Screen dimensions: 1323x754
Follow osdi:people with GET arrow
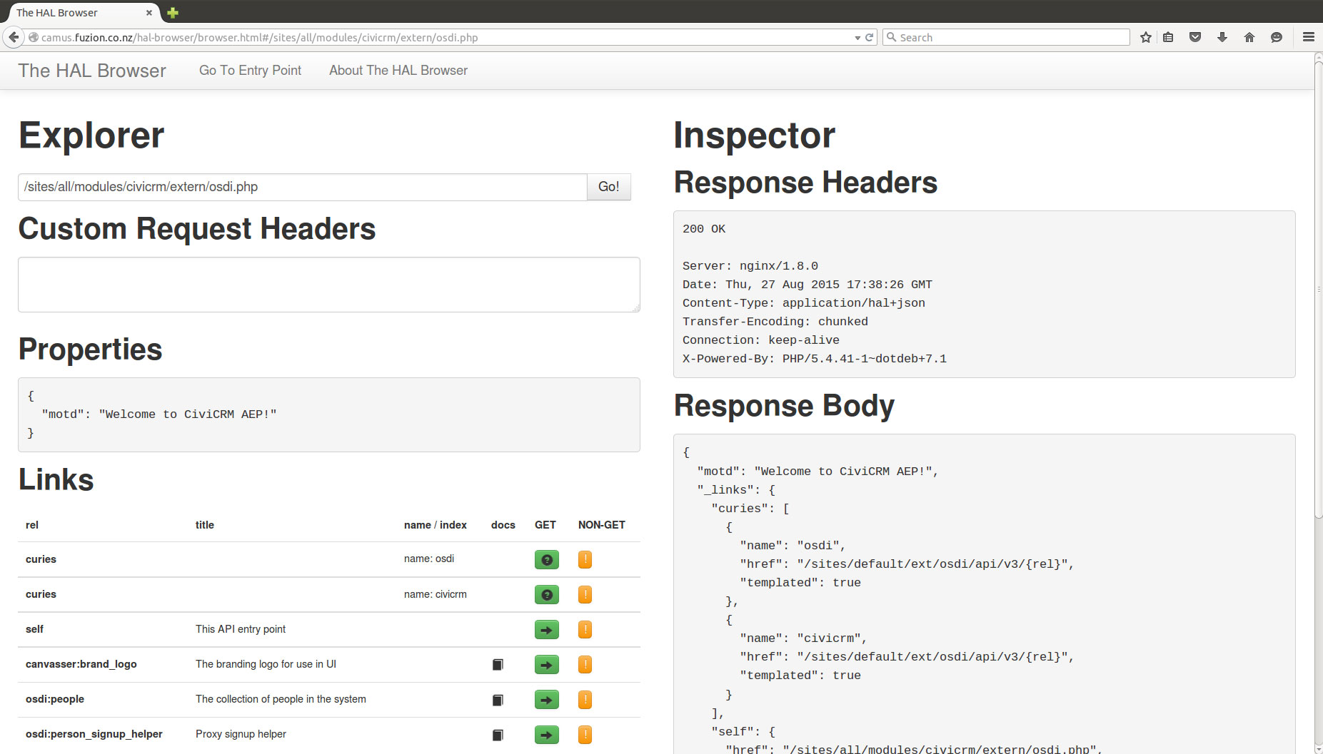coord(546,700)
